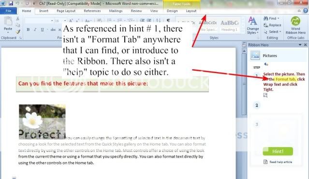Screen dimensions: 309x179
Task: Switch to the Insert tab
Action: point(44,11)
